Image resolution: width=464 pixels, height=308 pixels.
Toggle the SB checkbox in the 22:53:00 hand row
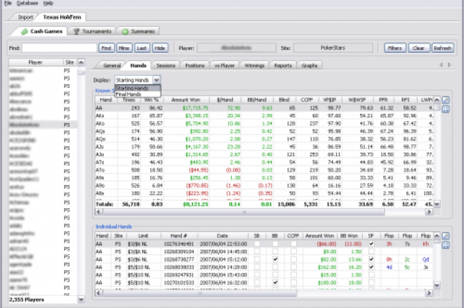point(257,244)
